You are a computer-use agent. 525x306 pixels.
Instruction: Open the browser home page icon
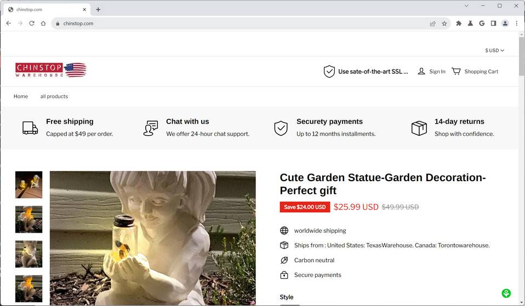point(43,24)
